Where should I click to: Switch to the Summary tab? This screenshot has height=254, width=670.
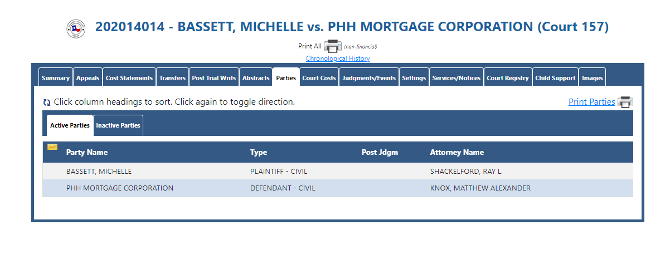[56, 78]
